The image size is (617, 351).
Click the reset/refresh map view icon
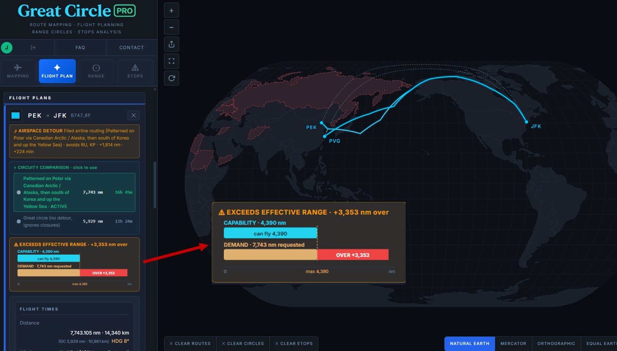172,79
